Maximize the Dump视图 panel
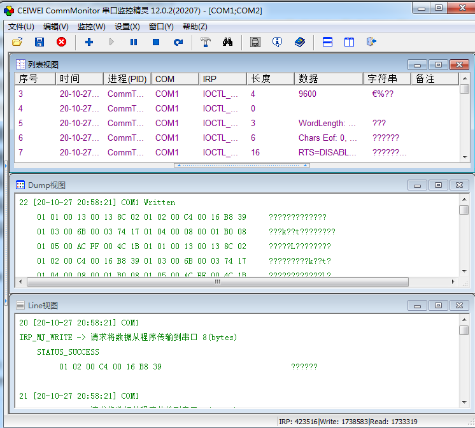Viewport: 475px width, 428px height. [438, 185]
